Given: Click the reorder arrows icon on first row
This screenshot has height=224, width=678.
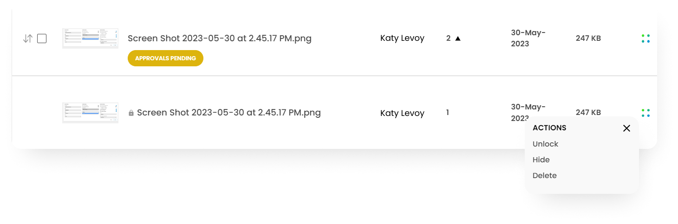Looking at the screenshot, I should tap(27, 38).
